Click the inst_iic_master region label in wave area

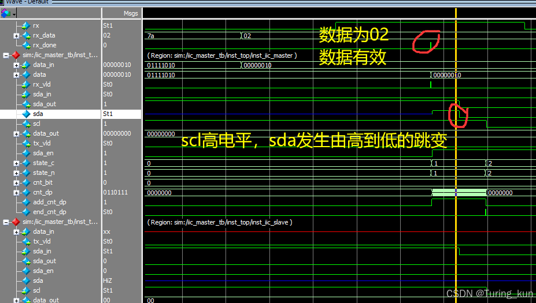coord(222,55)
